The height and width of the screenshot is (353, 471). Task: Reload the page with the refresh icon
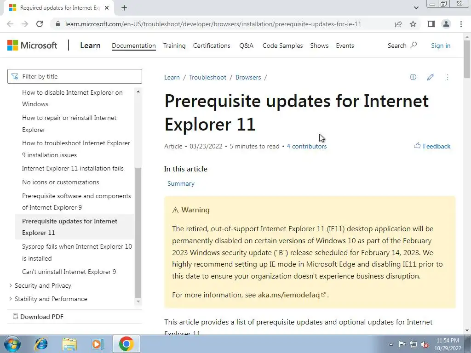[x=40, y=24]
